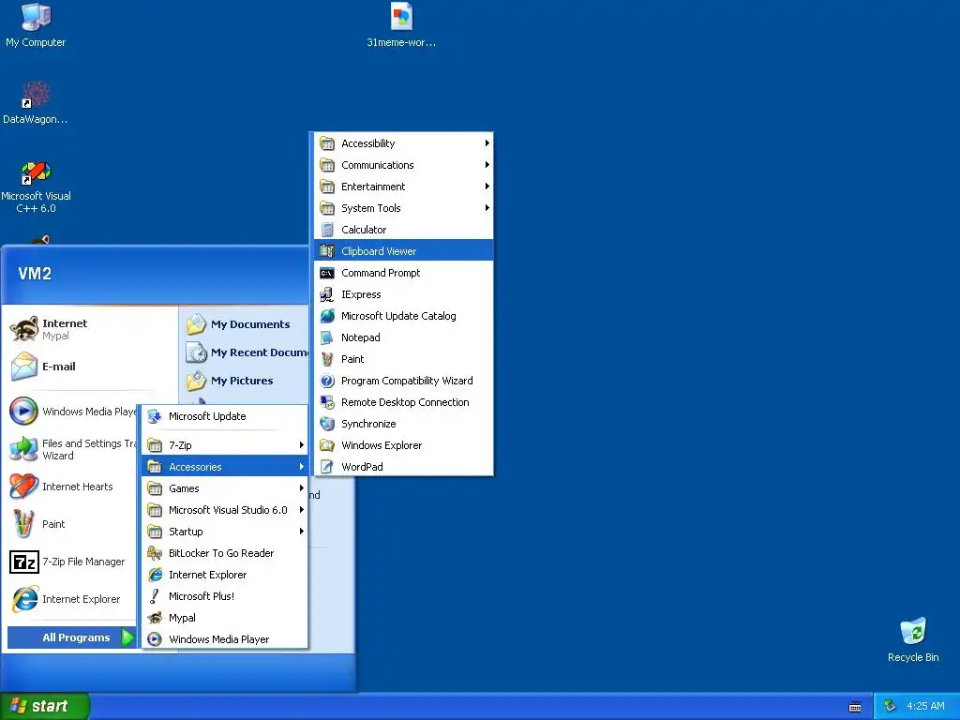Launch Notepad
Screen dimensions: 960x720
click(403, 337)
